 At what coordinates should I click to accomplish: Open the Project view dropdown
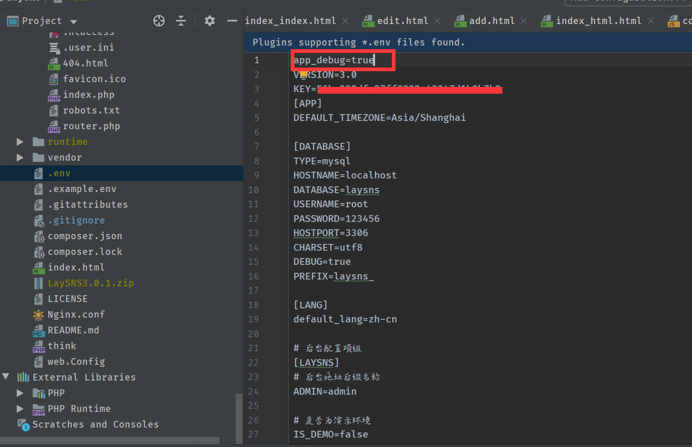73,21
